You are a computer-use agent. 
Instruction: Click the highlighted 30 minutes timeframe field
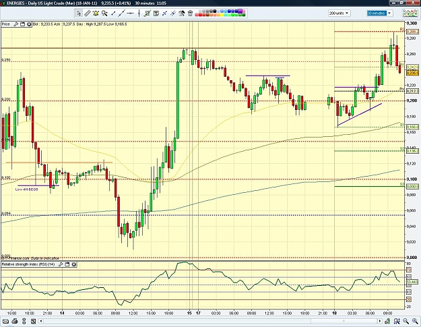pyautogui.click(x=377, y=13)
